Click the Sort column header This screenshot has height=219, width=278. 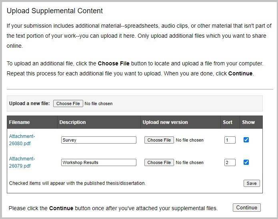[x=228, y=122]
